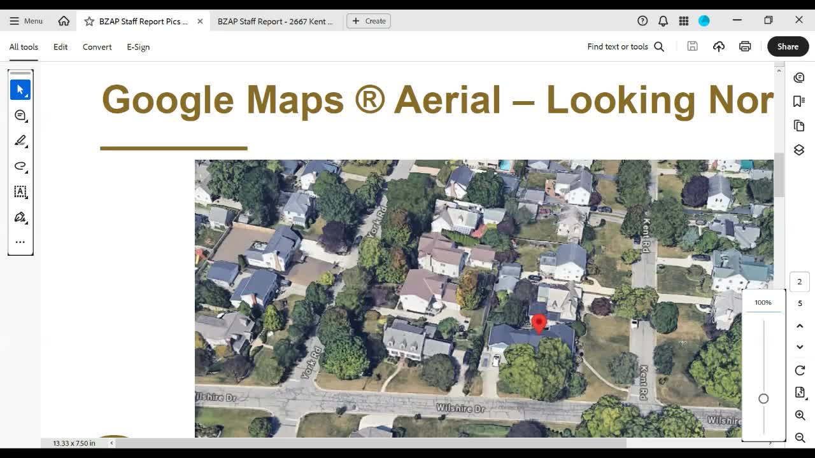
Task: Switch to the BZAP Staff Report 2667 Kent tab
Action: pyautogui.click(x=276, y=21)
